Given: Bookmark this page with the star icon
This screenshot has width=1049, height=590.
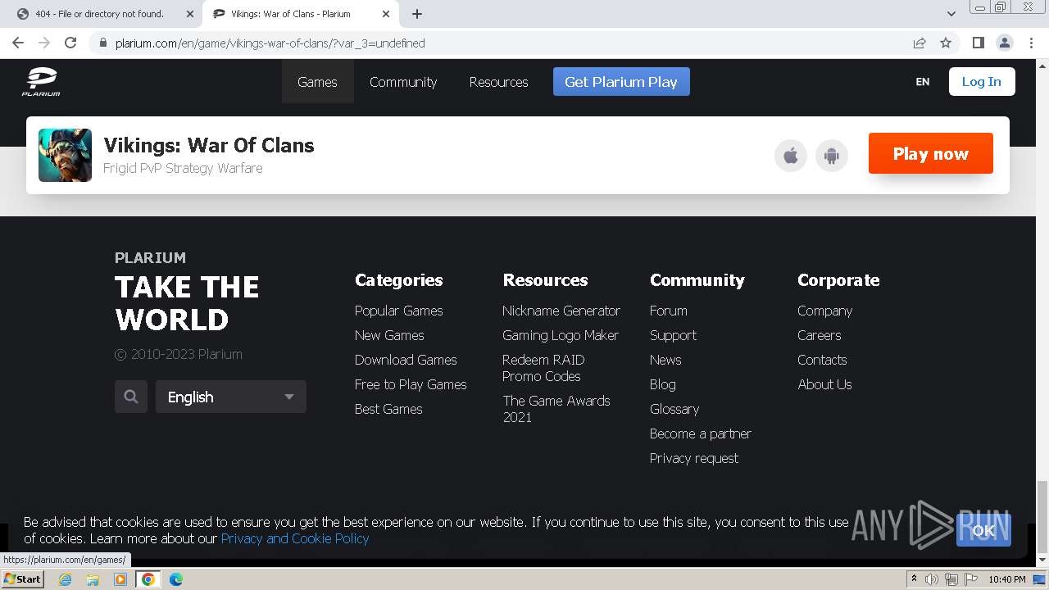Looking at the screenshot, I should click(x=946, y=43).
